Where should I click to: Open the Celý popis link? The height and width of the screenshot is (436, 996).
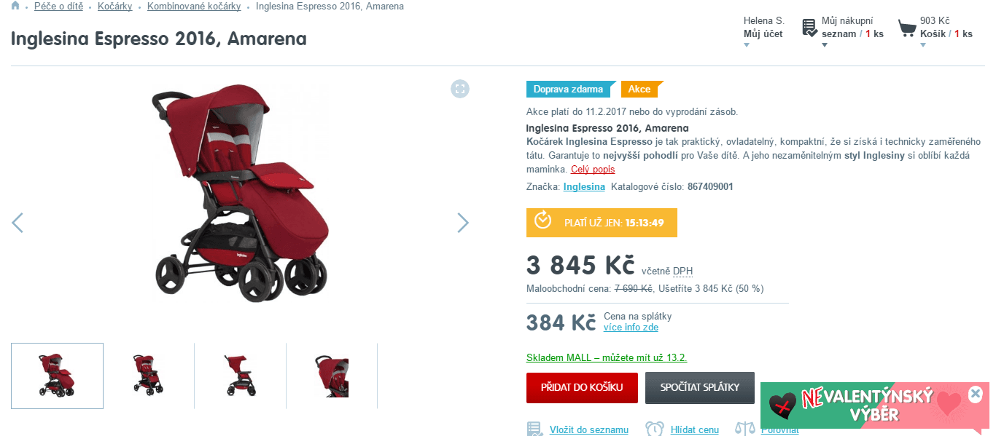593,170
